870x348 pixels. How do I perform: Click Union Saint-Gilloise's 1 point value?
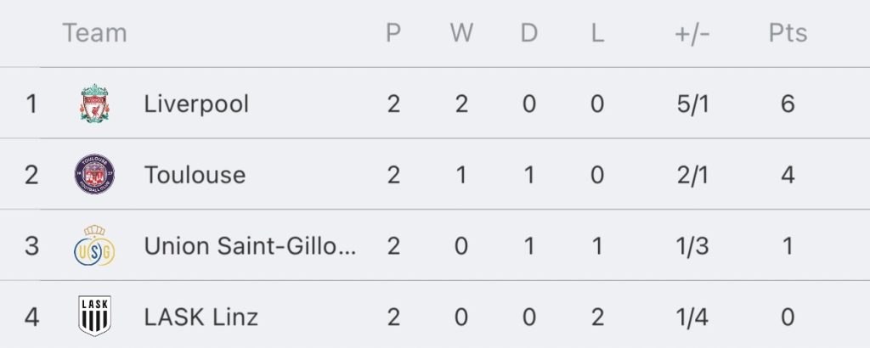click(x=788, y=246)
